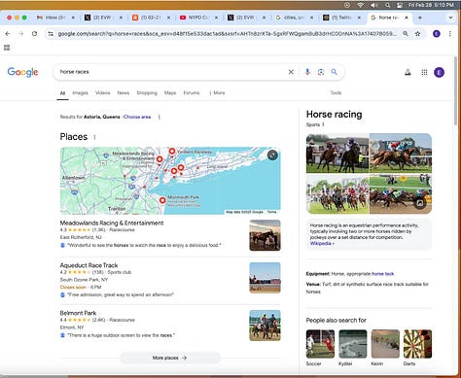Open the Google account avatar on the page
Screen dimensions: 461x378
click(x=440, y=72)
